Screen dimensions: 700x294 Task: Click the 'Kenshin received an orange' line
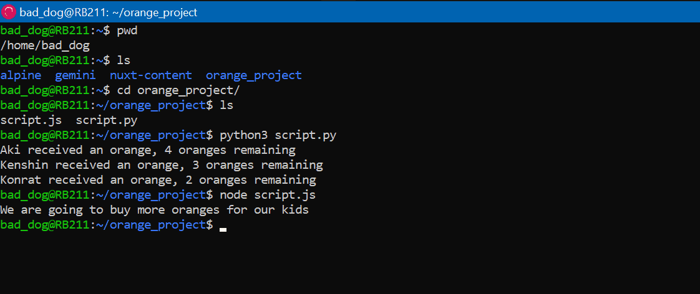162,165
